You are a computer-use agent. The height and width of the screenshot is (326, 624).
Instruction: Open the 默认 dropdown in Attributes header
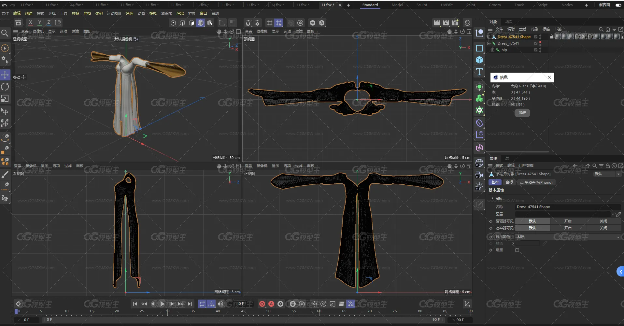pos(607,174)
